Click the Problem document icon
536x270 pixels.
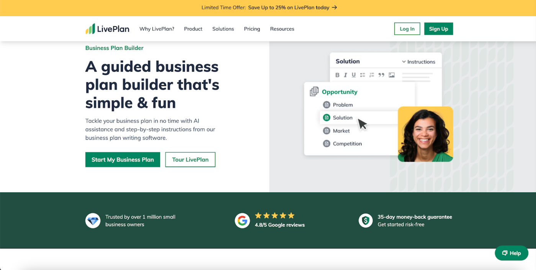327,105
